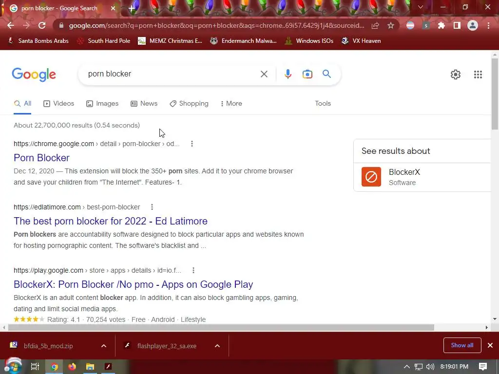Toggle Chrome side panel icon
This screenshot has height=374, width=499.
coord(457,25)
